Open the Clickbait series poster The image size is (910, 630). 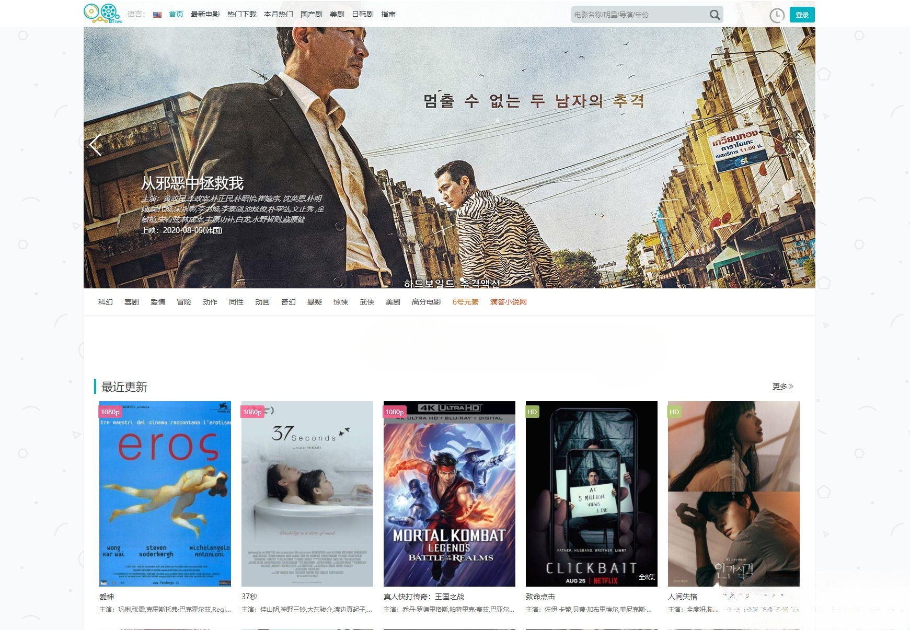591,494
